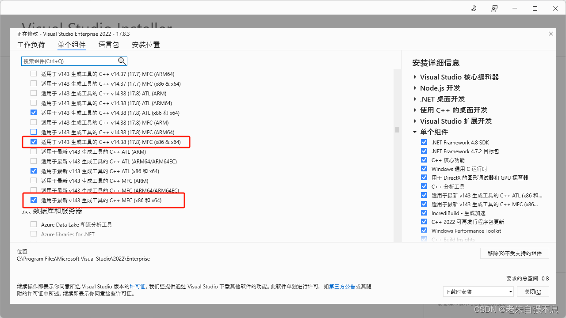Expand .NET 桌面开发 details
This screenshot has height=318, width=566.
(x=415, y=99)
